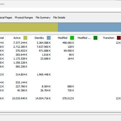Select the Active value 1.173.528 K
The width and height of the screenshot is (121, 121).
click(x=20, y=59)
